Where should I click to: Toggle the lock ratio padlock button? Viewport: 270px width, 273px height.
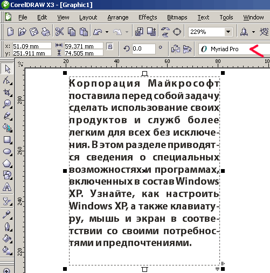[110, 46]
